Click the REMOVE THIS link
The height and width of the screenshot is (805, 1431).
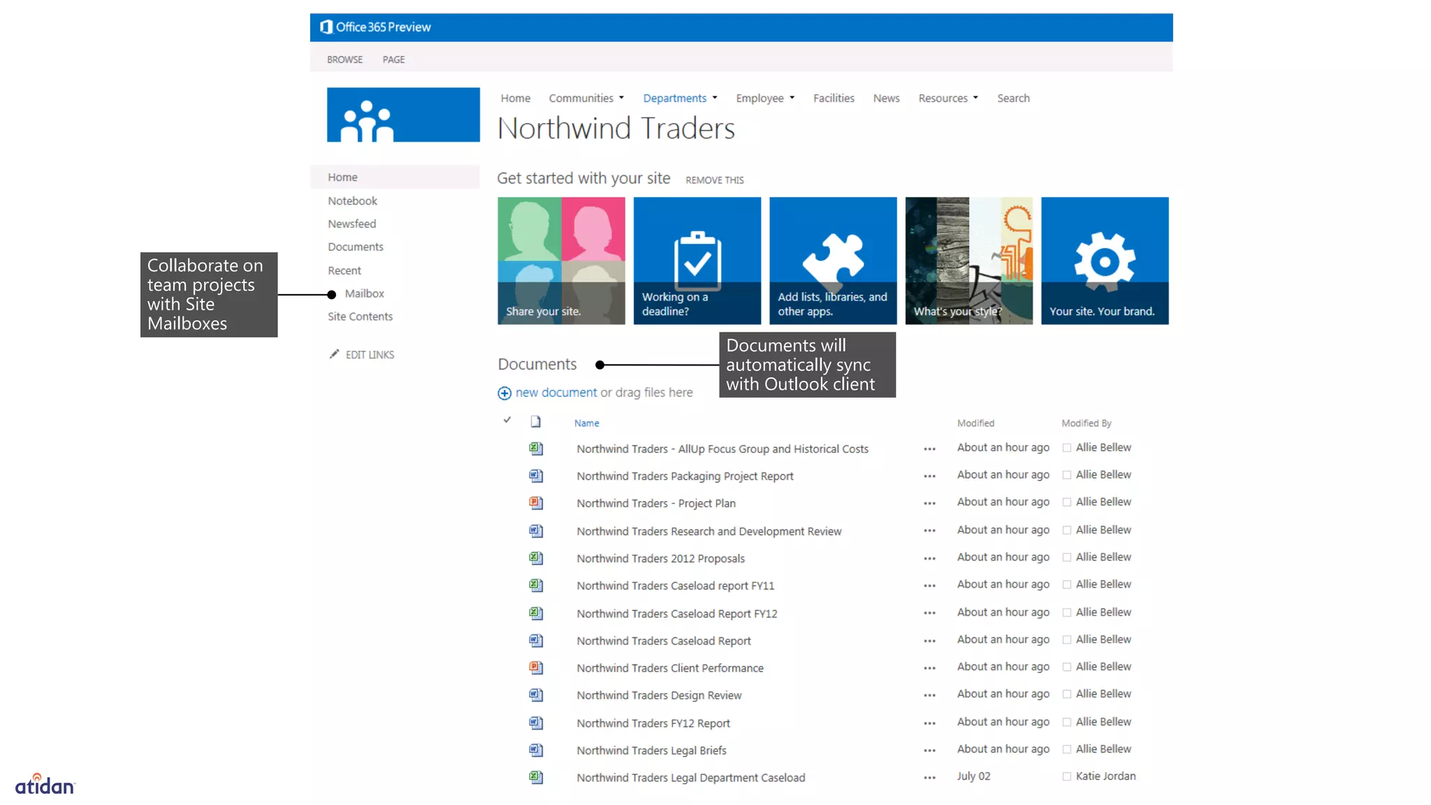714,180
